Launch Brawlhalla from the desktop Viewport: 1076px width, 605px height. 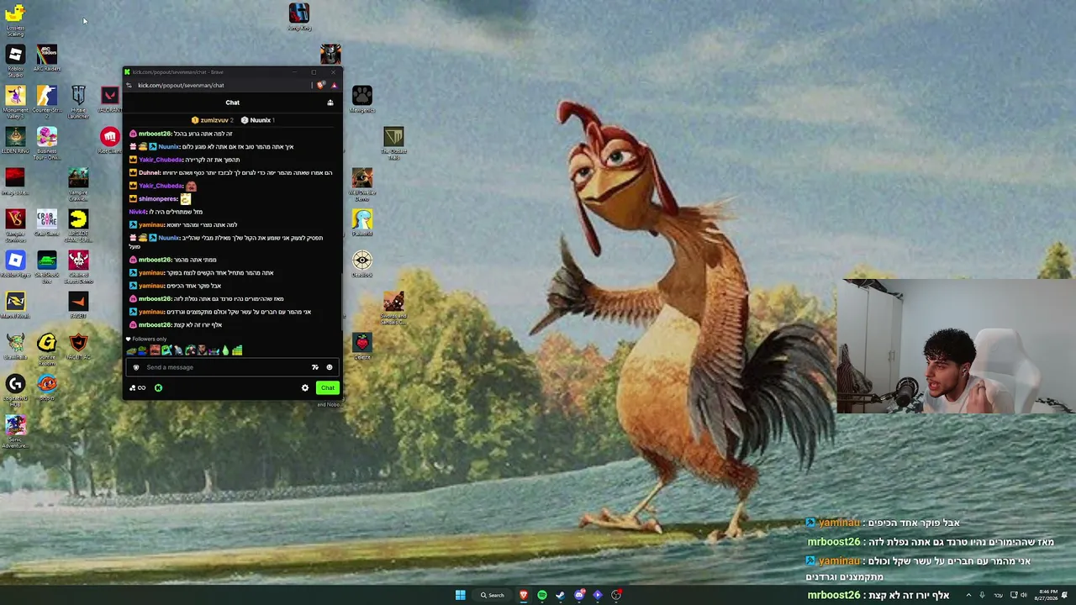[x=15, y=346]
